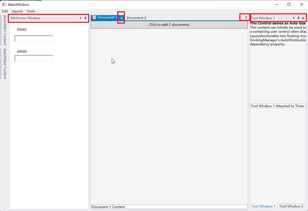Close the Document 1 tab
Viewport: 308px width, 211px height.
pos(121,18)
